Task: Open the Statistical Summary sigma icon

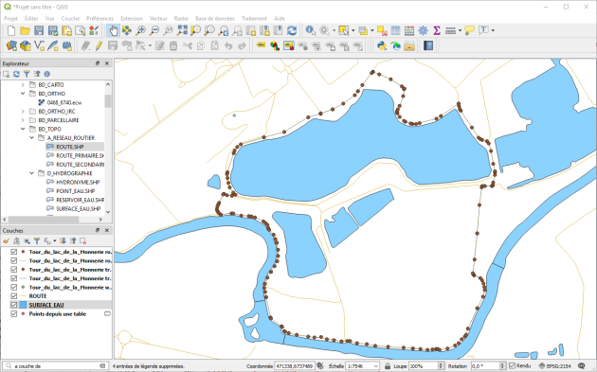Action: point(437,30)
